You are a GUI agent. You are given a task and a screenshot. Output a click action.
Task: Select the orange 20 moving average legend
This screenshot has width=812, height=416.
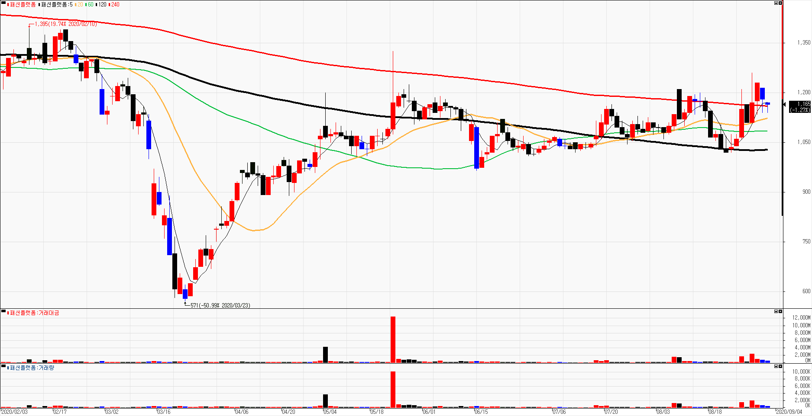tap(79, 4)
